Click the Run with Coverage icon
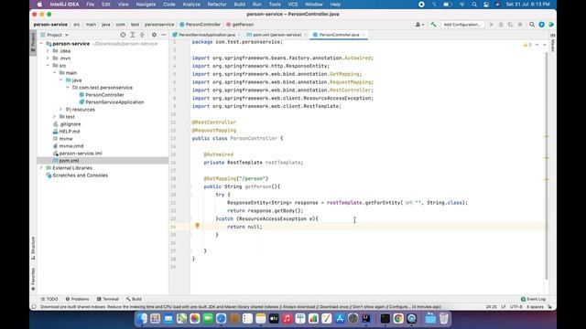This screenshot has height=329, width=586. (x=511, y=25)
